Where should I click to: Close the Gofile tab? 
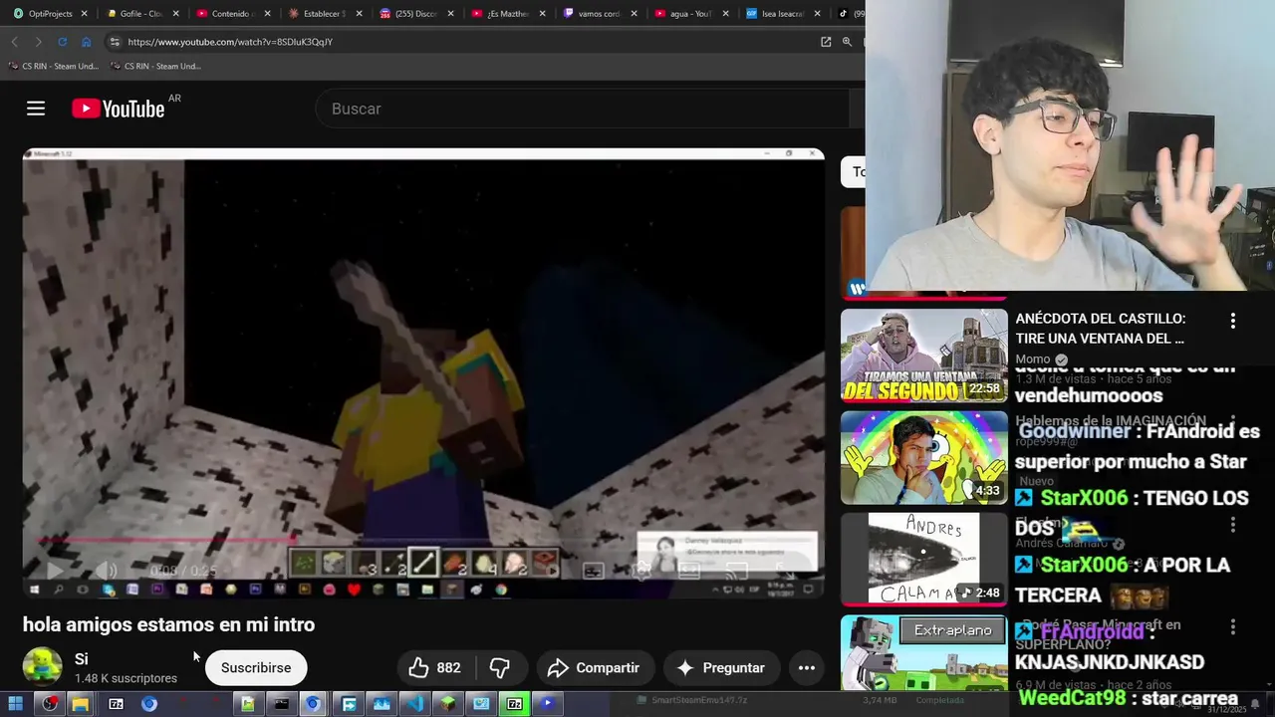(175, 14)
